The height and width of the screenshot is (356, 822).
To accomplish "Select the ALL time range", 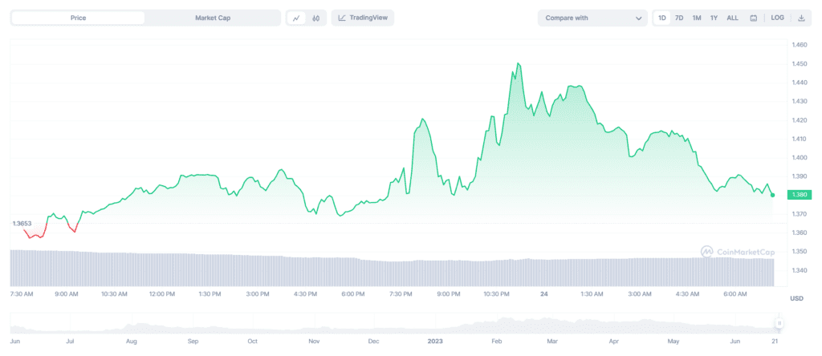I will tap(732, 18).
